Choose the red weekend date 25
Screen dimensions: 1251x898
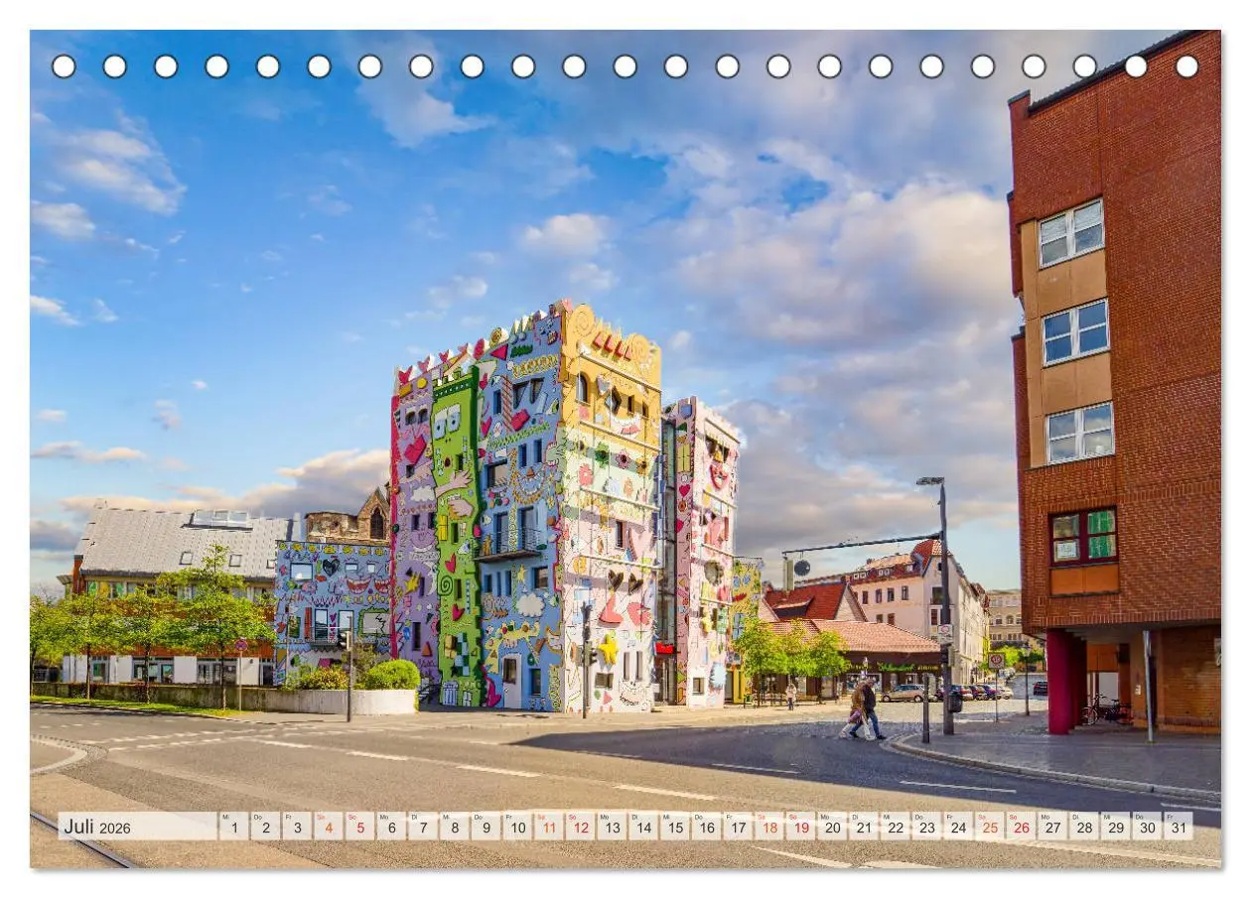pyautogui.click(x=989, y=826)
